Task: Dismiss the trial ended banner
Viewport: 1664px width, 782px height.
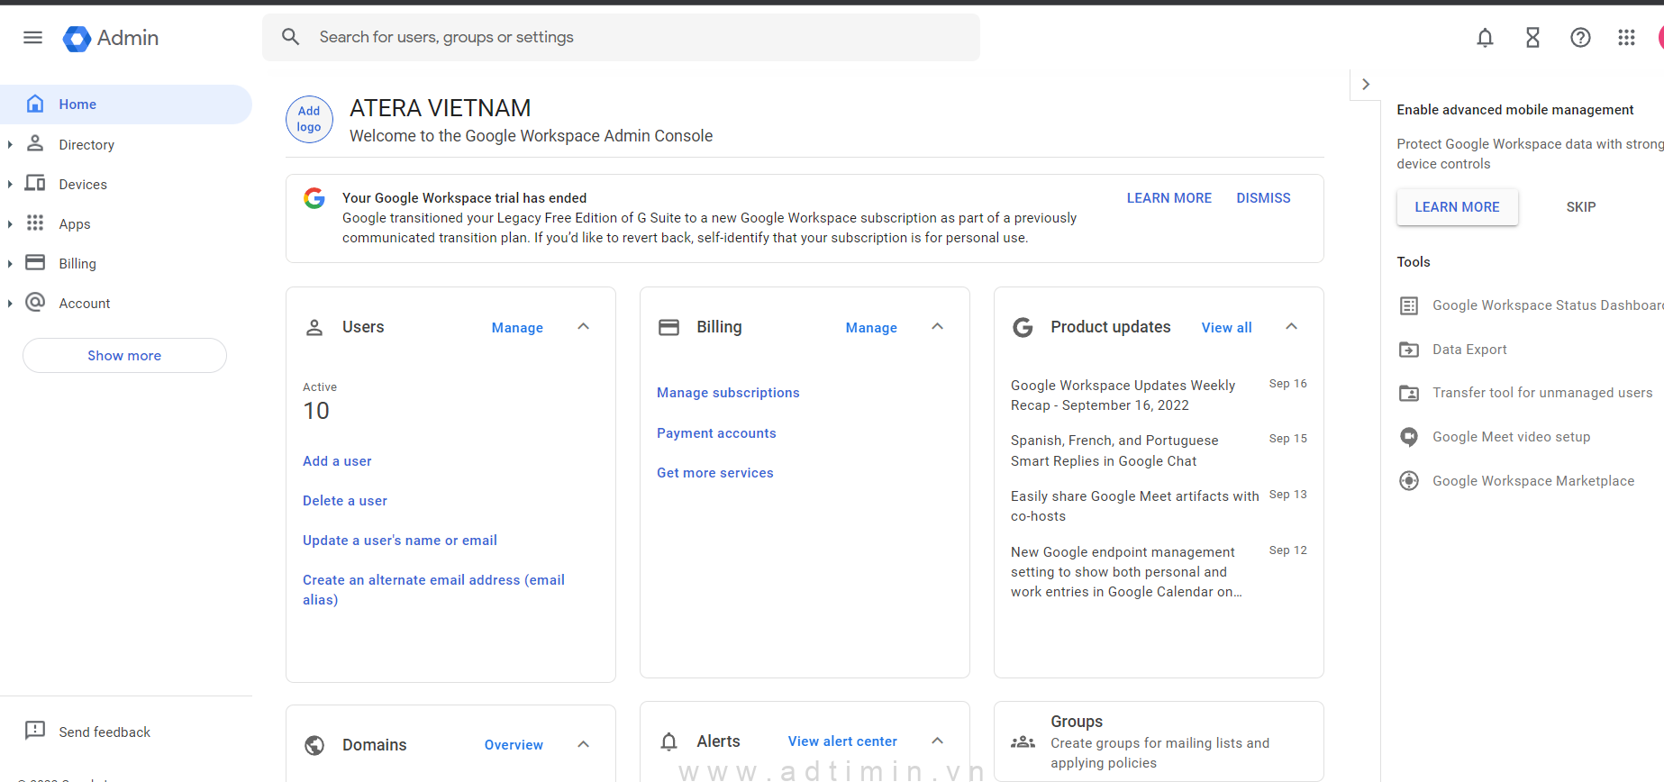Action: click(x=1263, y=198)
